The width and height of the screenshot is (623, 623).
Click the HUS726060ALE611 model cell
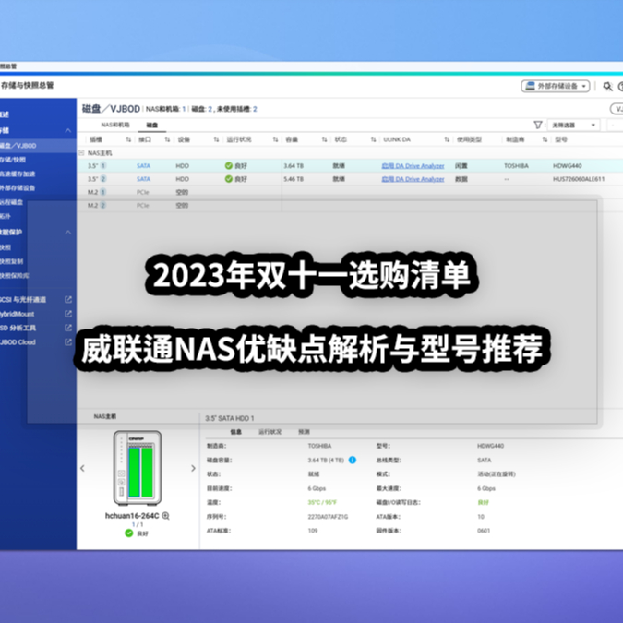579,179
